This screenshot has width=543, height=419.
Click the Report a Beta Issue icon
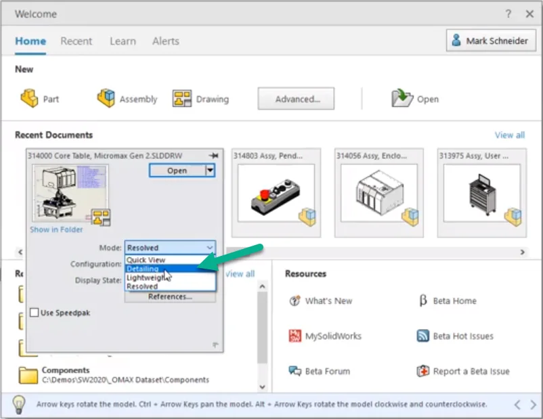click(x=422, y=372)
